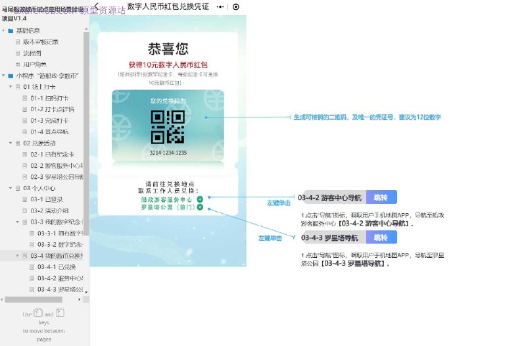Open page 03-3-2 数字纪念

tap(60, 244)
